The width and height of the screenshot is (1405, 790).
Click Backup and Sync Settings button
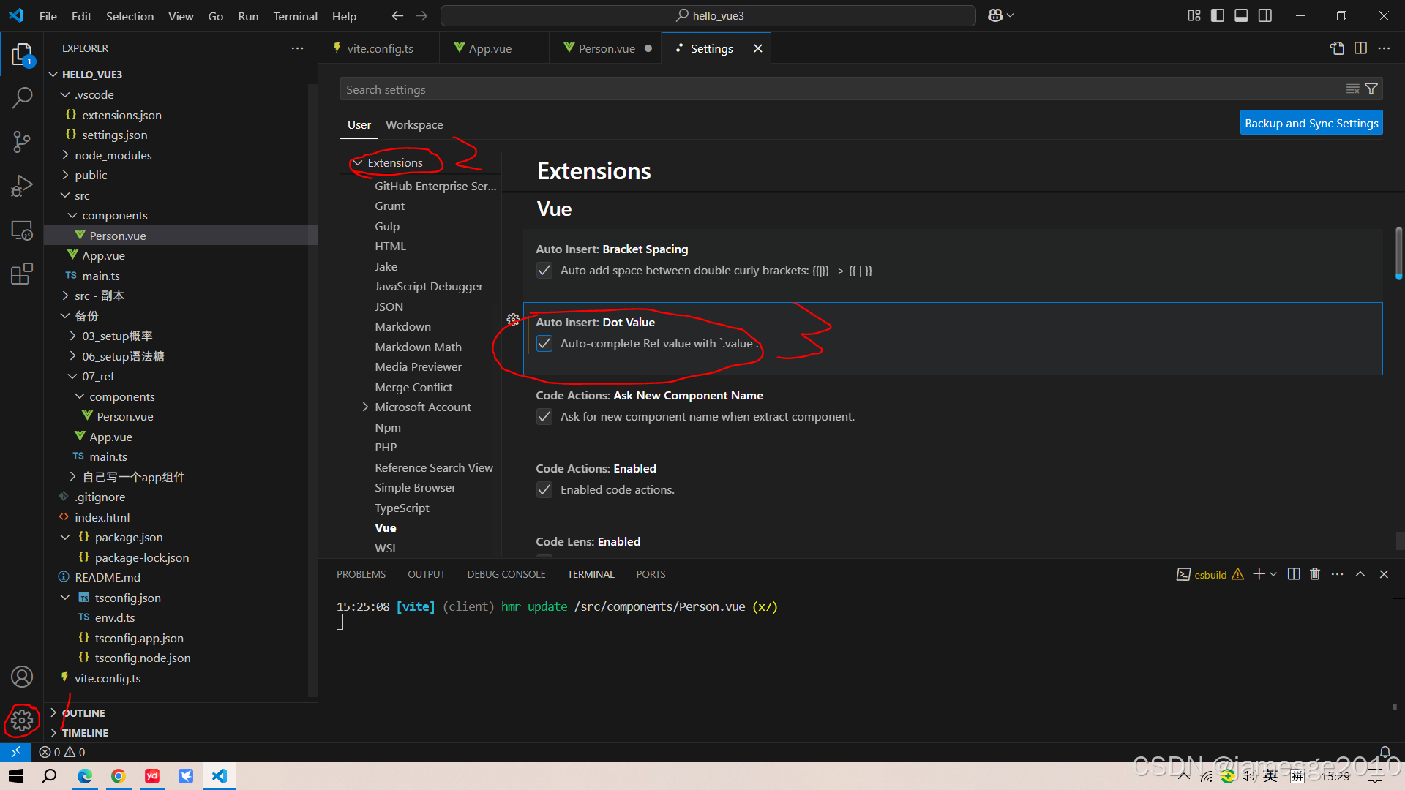[1311, 123]
